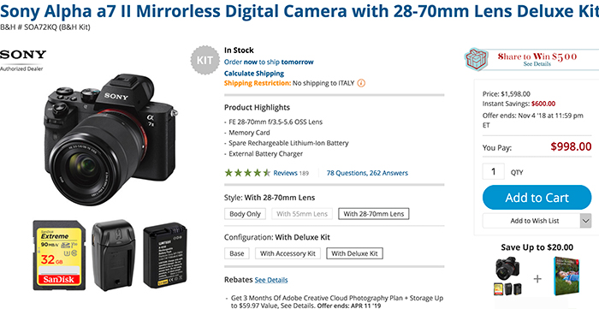Click the gift box Share to Win icon
The height and width of the screenshot is (309, 599).
(476, 58)
